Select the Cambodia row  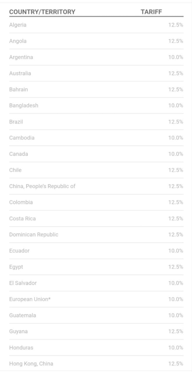(97, 138)
